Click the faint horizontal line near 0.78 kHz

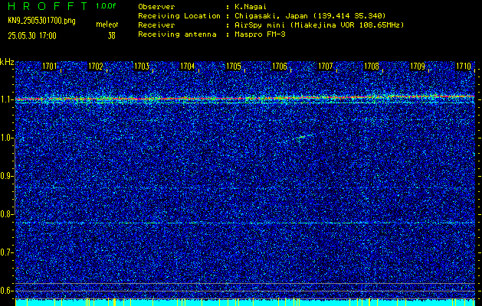(x=245, y=223)
